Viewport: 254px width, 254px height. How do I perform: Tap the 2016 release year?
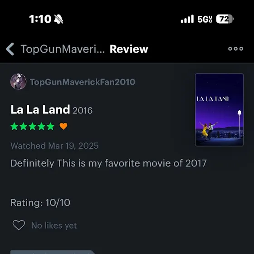click(83, 111)
